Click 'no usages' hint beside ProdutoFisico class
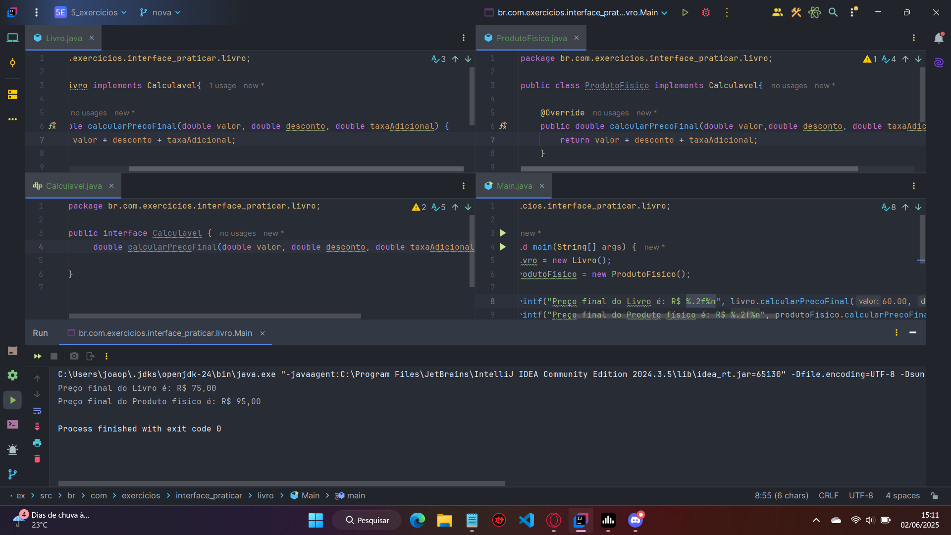The height and width of the screenshot is (535, 951). click(789, 86)
